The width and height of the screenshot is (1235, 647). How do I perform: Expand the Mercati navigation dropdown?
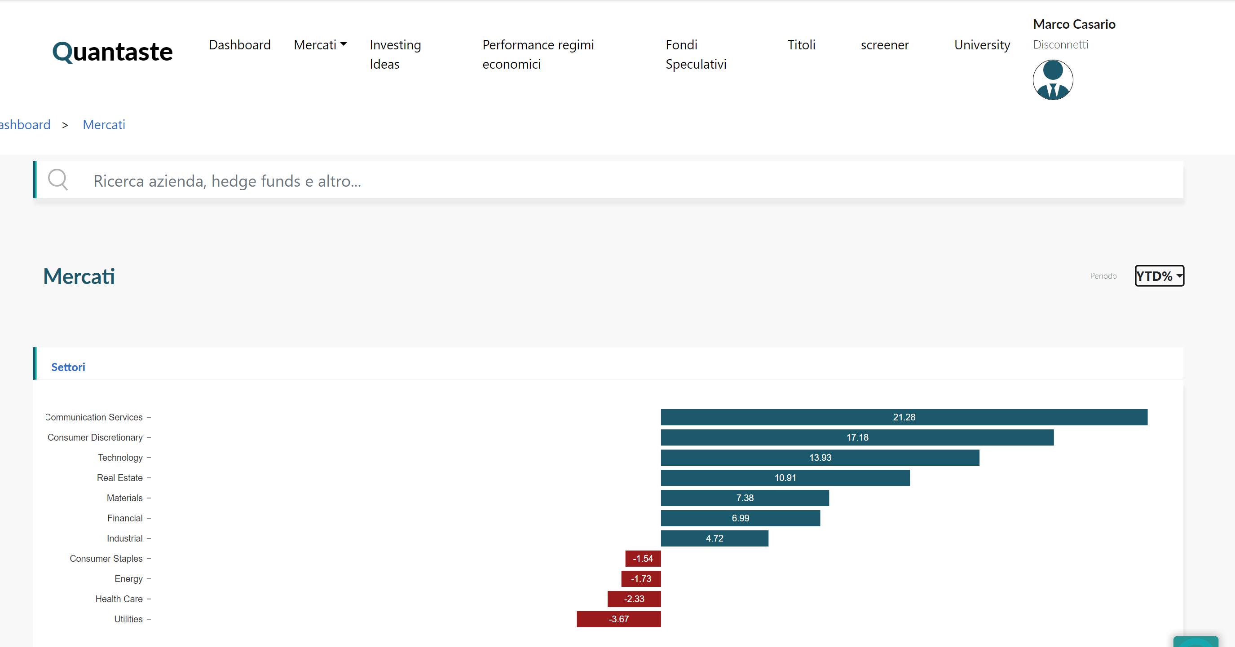[320, 45]
